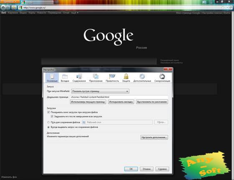Open the Приложения settings panel
This screenshot has width=234, height=180.
point(96,78)
